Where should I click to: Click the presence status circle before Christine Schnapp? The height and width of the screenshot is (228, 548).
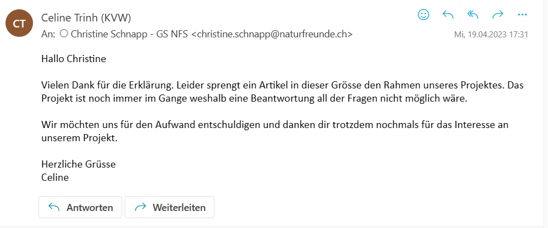click(x=63, y=34)
